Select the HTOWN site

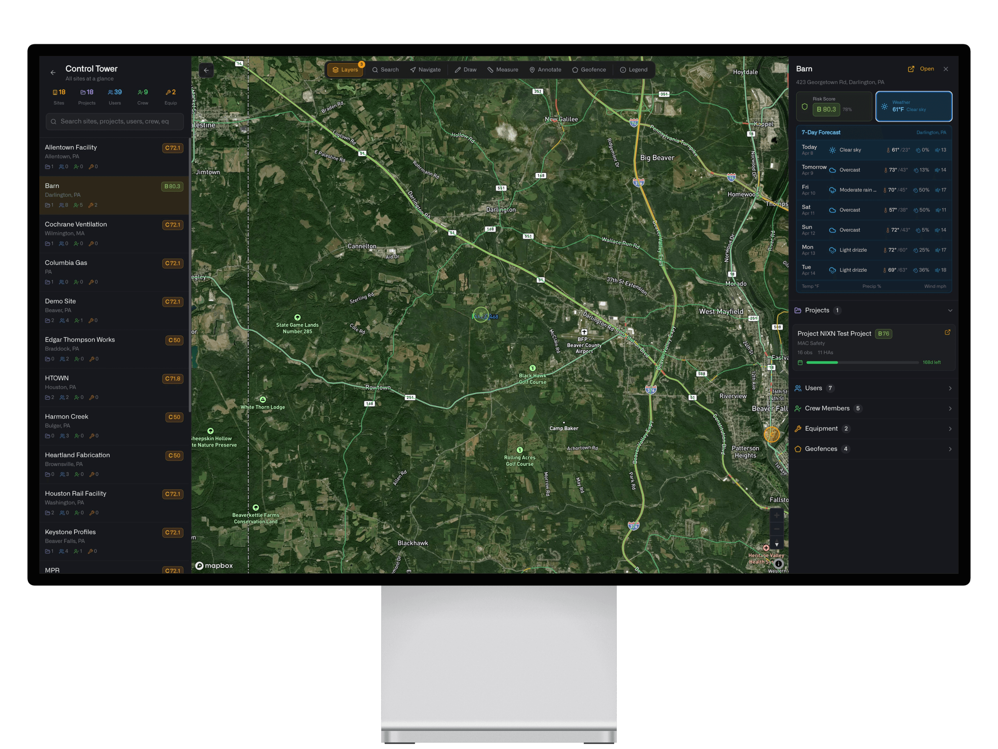(114, 387)
